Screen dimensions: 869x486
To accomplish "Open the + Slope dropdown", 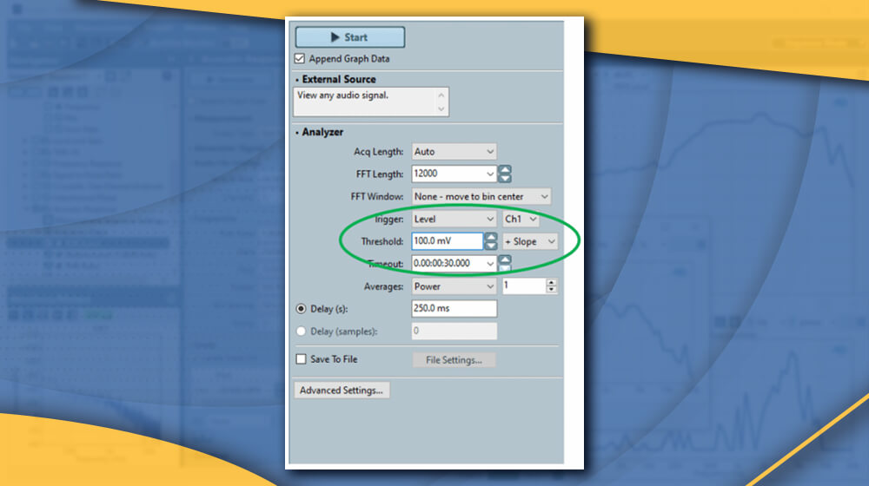I will [x=530, y=241].
